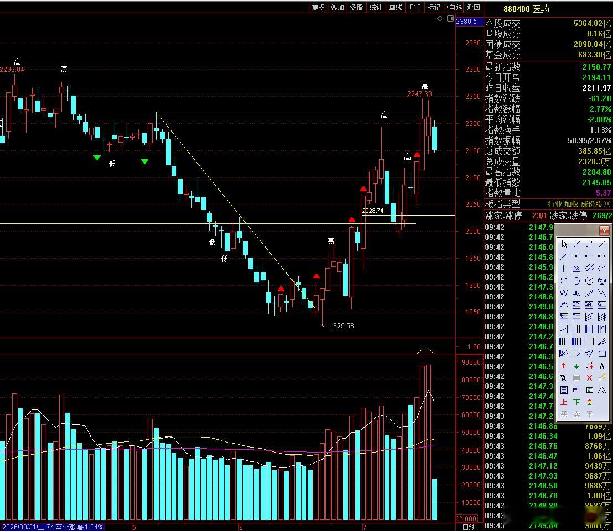Select the vertical line tool
This screenshot has width=613, height=531.
(564, 268)
